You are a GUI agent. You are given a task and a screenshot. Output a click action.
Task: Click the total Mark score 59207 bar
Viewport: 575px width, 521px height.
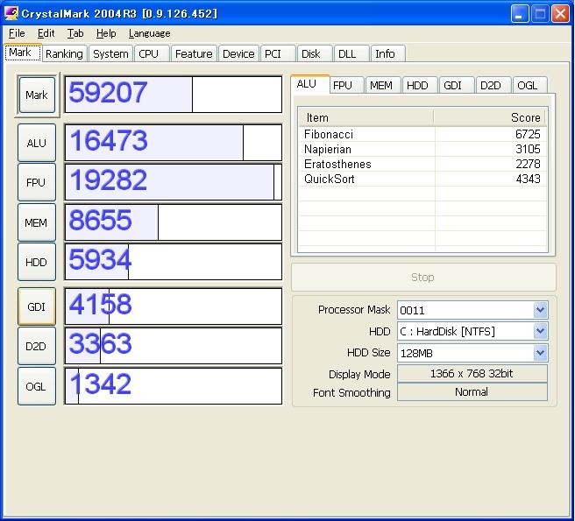(x=174, y=95)
